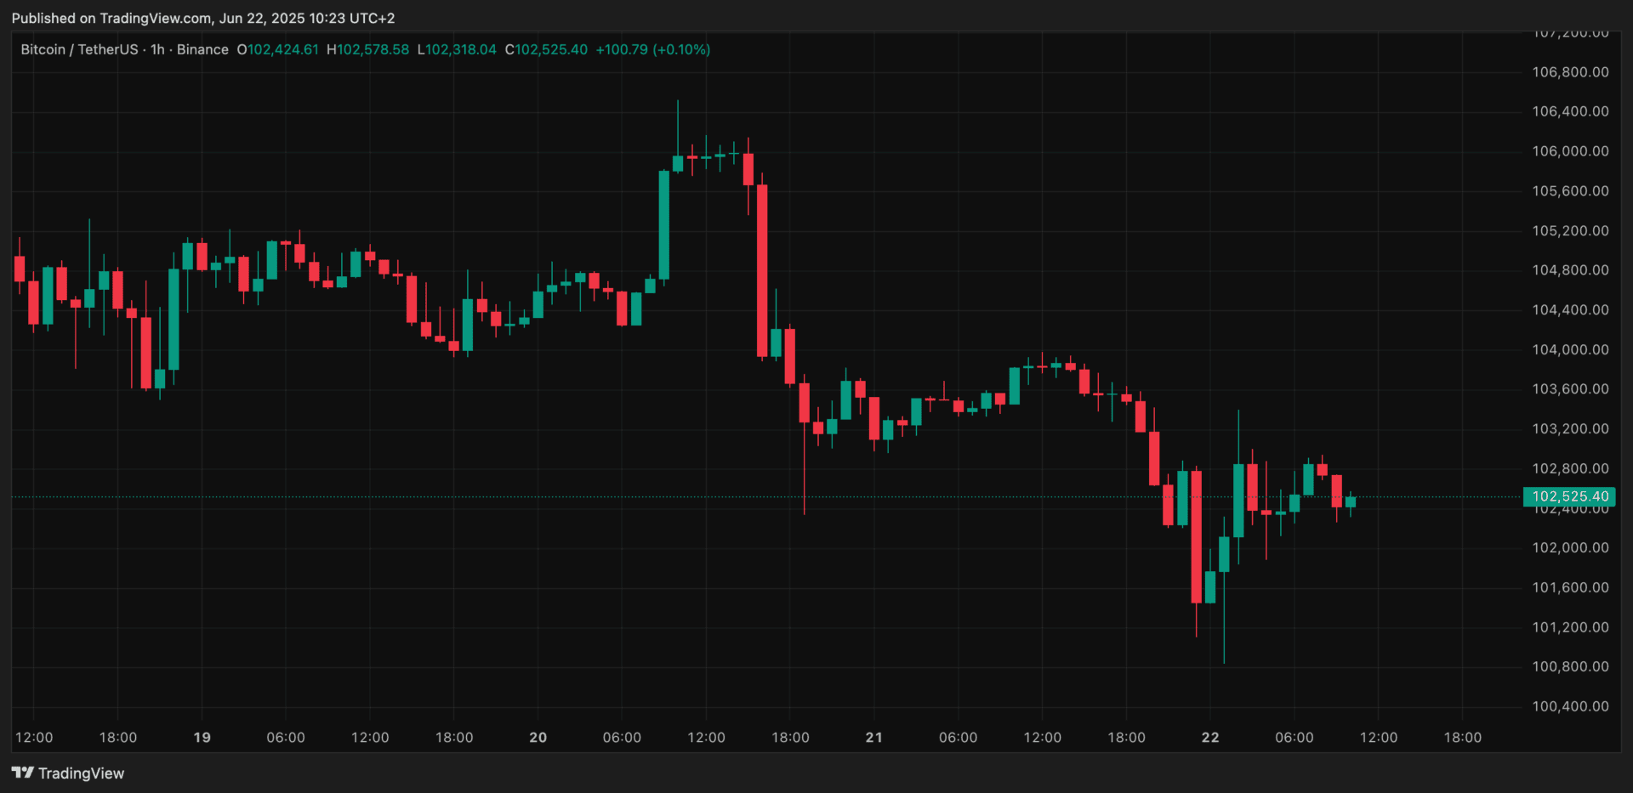Click the 106,000.00 price axis label
This screenshot has width=1633, height=793.
pyautogui.click(x=1570, y=151)
